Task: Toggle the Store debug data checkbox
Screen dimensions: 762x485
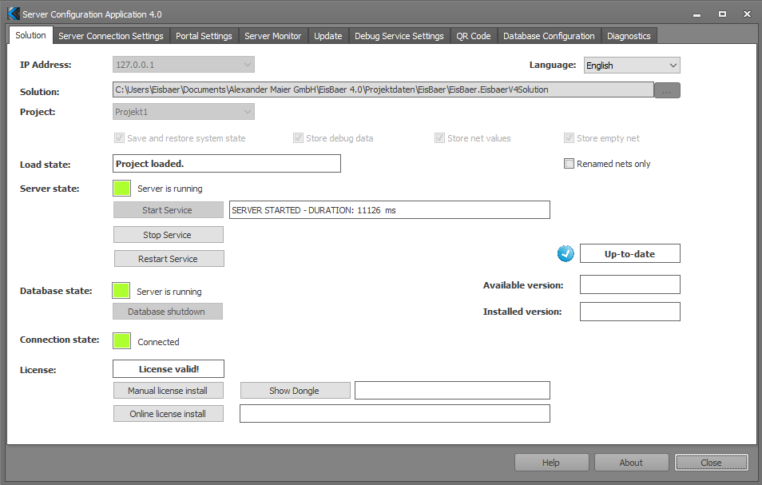Action: pos(298,138)
